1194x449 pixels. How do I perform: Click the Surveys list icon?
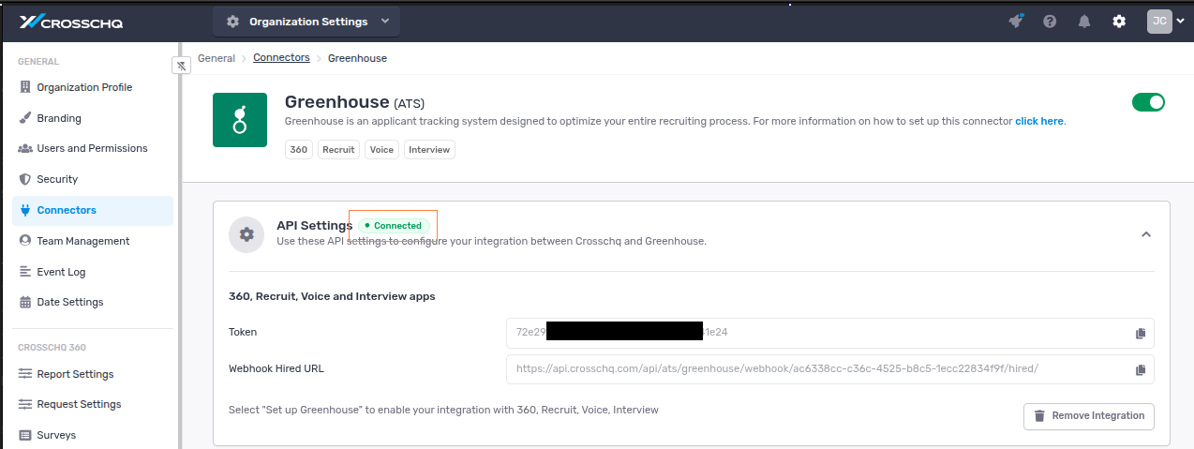pyautogui.click(x=25, y=435)
